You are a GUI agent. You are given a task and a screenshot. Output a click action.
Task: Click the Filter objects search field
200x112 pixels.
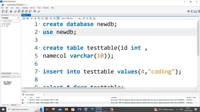tap(12, 21)
